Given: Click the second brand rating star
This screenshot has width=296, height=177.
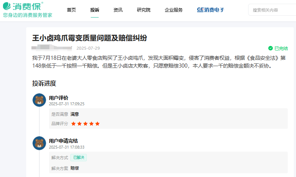Looking at the screenshot, I should [79, 124].
